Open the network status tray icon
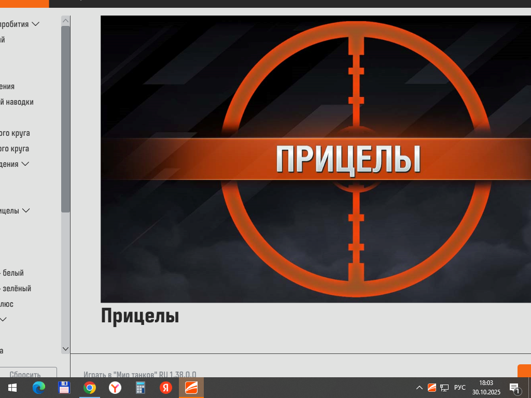This screenshot has width=531, height=398. point(444,388)
